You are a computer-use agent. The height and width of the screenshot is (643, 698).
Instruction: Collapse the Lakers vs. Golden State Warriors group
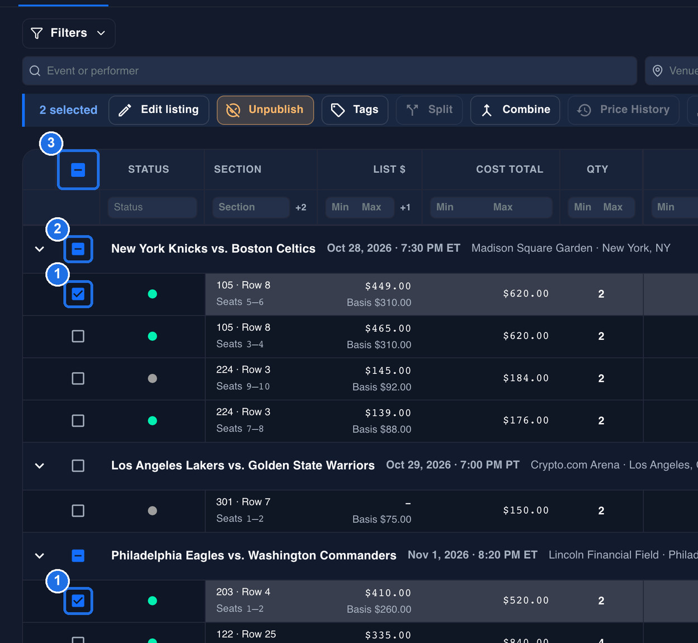point(40,466)
